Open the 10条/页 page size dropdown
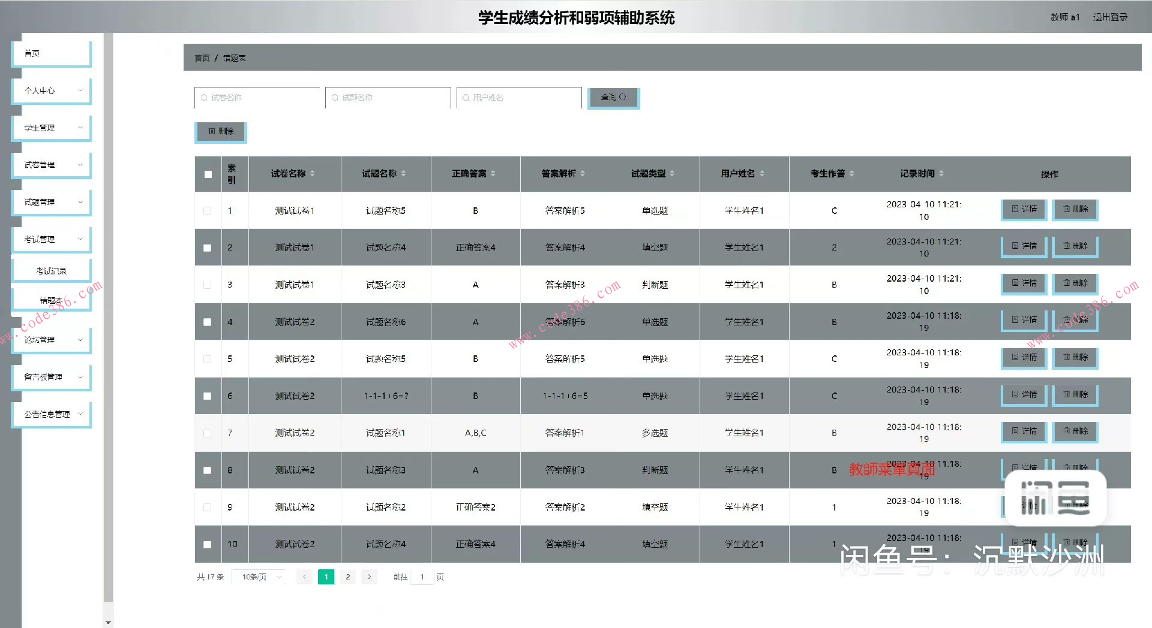This screenshot has width=1152, height=628. [259, 577]
